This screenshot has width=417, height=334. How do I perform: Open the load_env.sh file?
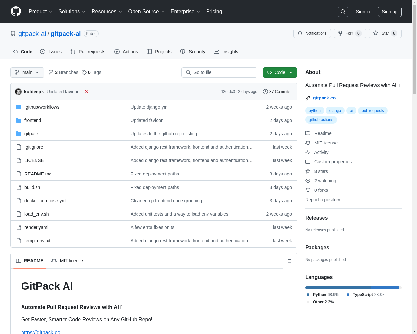click(x=36, y=214)
